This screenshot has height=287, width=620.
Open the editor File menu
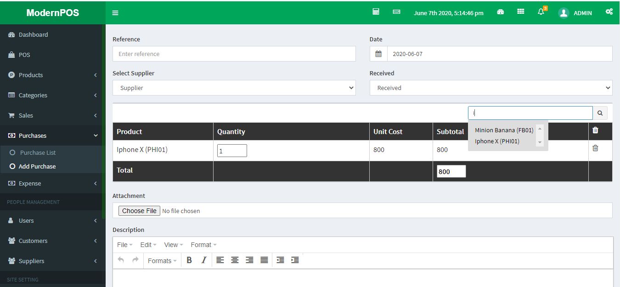coord(124,245)
